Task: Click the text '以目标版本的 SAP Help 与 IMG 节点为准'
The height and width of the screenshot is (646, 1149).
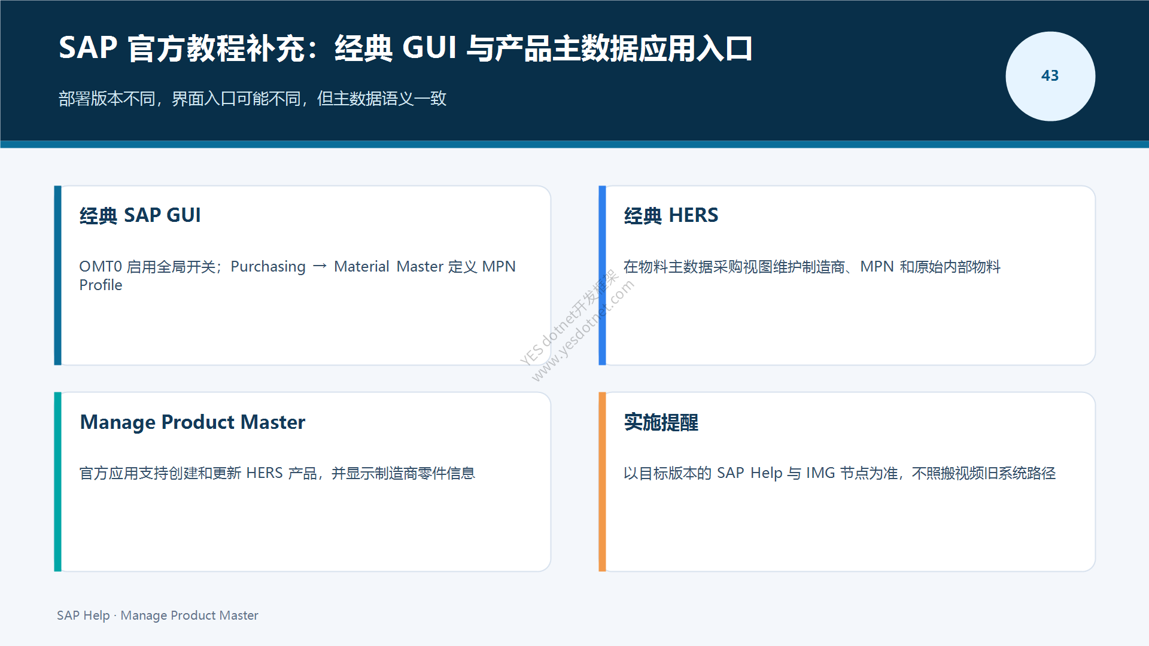Action: (x=840, y=473)
